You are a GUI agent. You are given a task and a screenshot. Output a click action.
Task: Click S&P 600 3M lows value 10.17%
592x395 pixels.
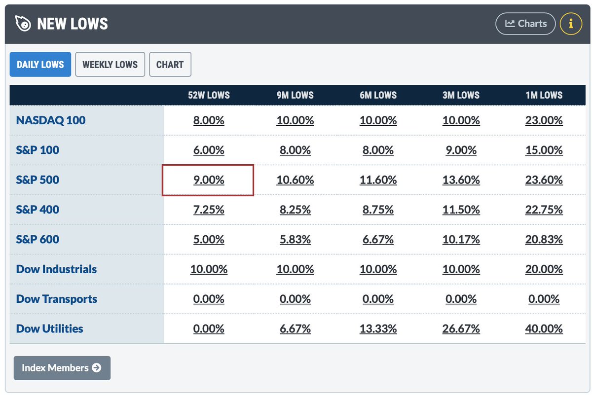tap(461, 239)
